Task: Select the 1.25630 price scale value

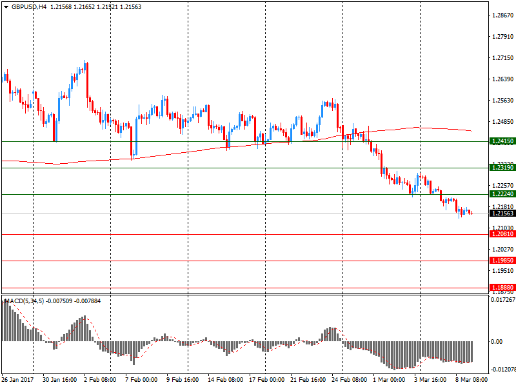Action: (x=502, y=101)
